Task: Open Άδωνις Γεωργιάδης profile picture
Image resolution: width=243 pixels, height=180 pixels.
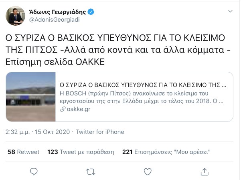Action: 15,16
